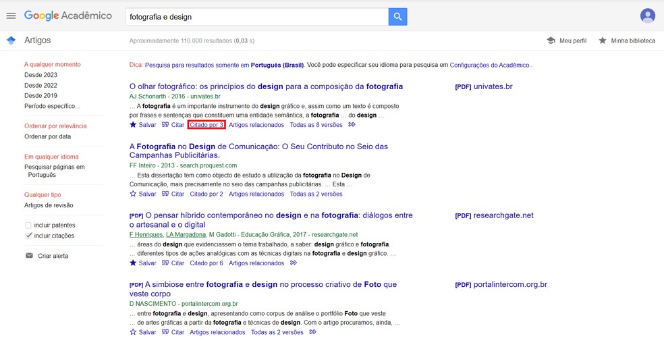Open Artigos relacionados for Schonarth result
664x349 pixels.
pyautogui.click(x=256, y=124)
